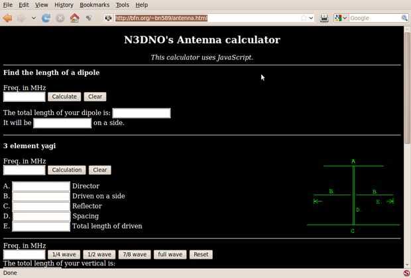
Task: Click the vertical scrollbar thumb
Action: click(x=407, y=87)
